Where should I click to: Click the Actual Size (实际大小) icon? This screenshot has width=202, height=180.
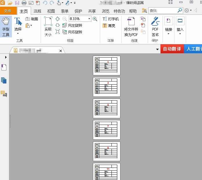[48, 26]
